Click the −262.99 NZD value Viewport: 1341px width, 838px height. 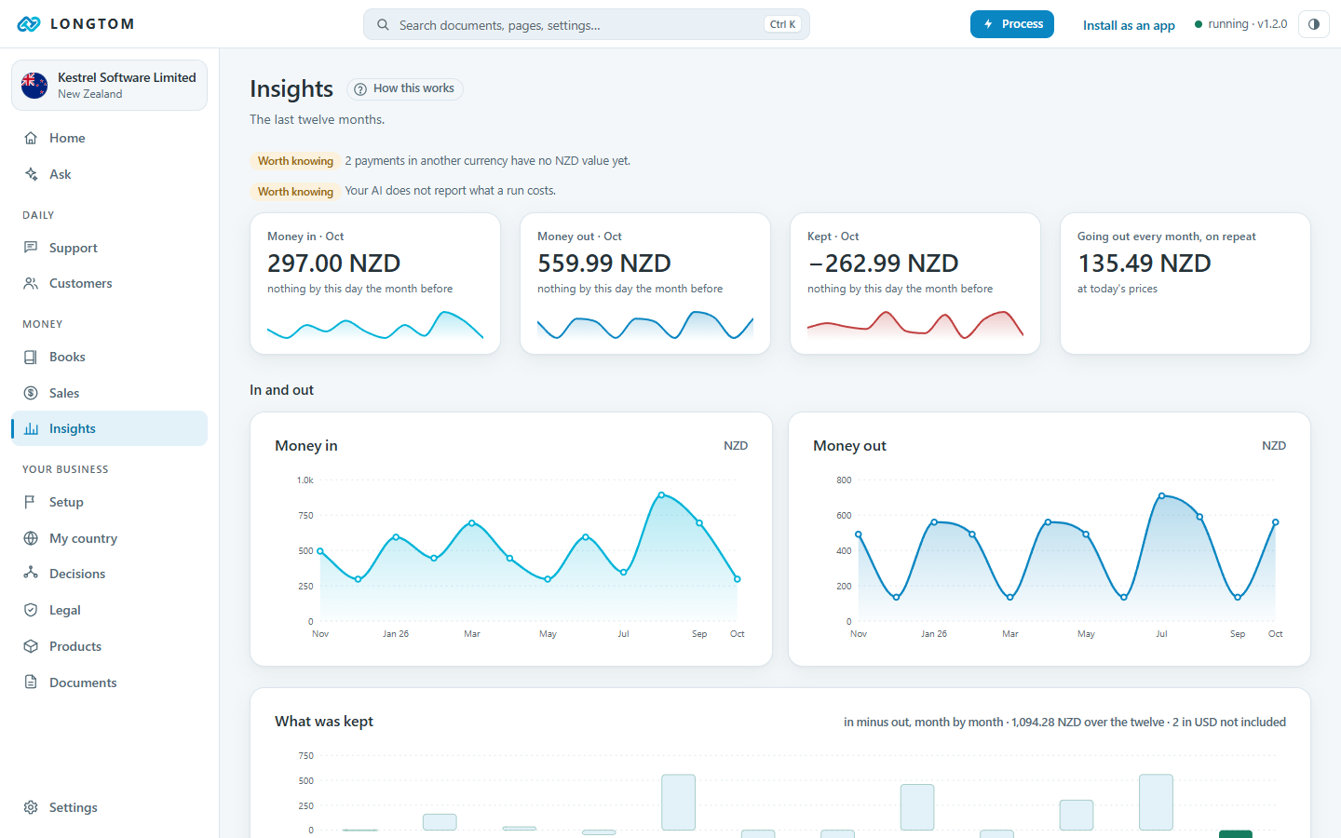tap(883, 264)
